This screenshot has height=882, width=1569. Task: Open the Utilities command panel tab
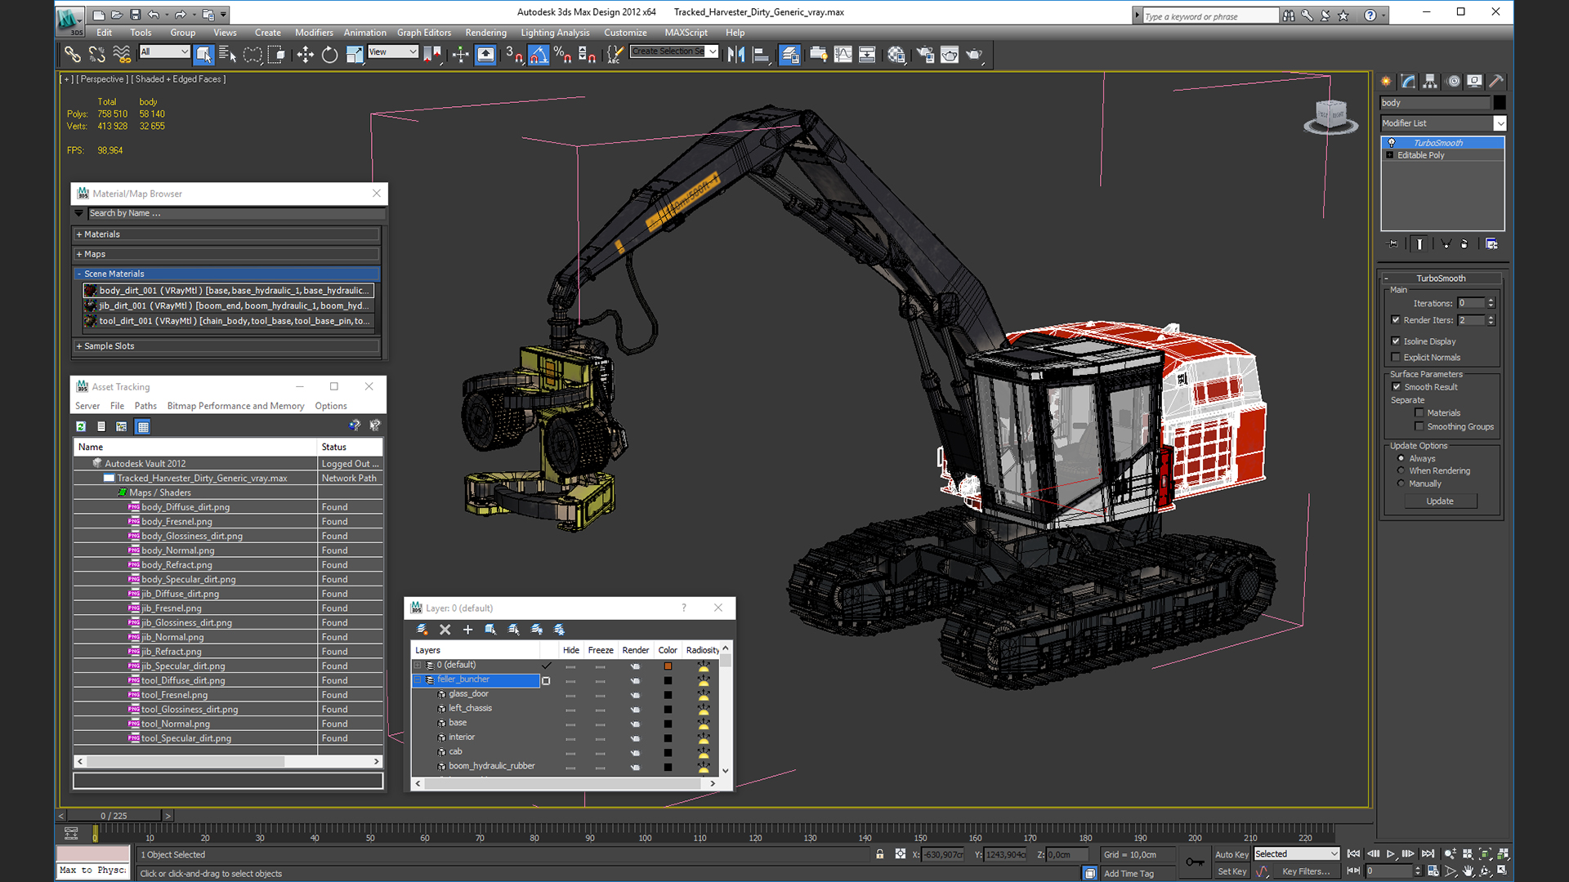click(x=1496, y=81)
